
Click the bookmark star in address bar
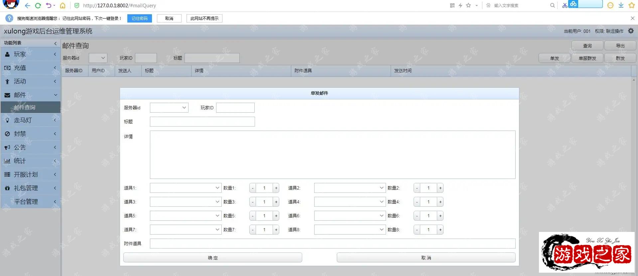tap(468, 5)
